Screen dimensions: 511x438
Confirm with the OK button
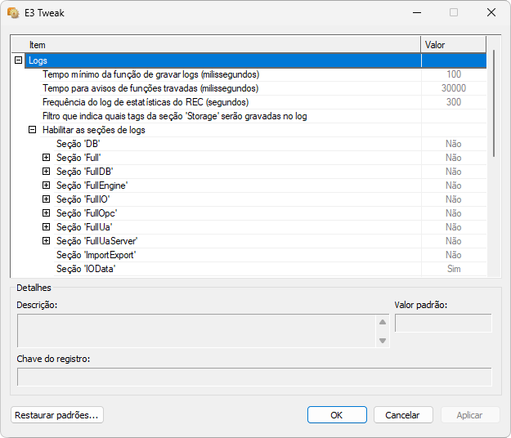[x=337, y=415]
